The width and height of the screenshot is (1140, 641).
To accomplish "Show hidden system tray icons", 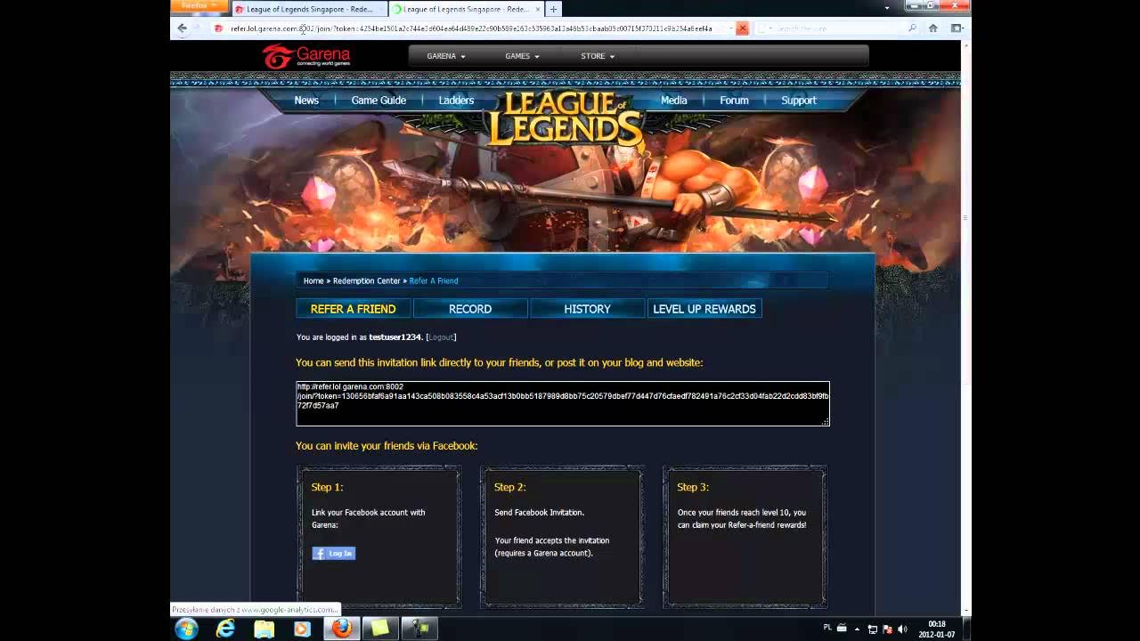I will coord(858,629).
